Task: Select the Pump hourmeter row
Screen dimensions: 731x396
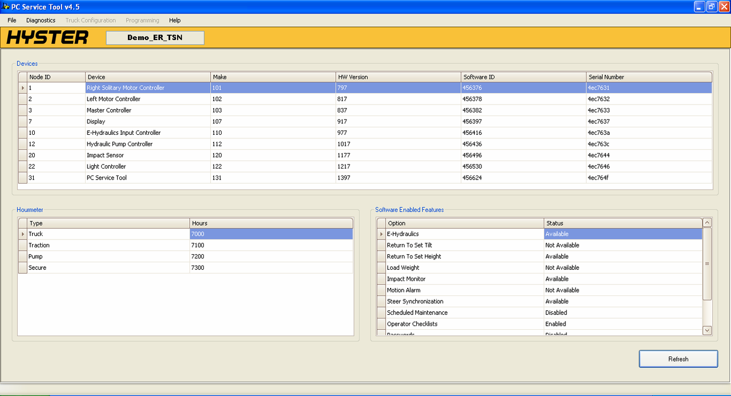Action: (x=186, y=257)
